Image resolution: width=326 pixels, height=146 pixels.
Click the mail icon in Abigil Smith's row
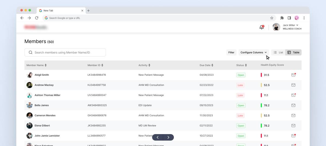pos(293,75)
